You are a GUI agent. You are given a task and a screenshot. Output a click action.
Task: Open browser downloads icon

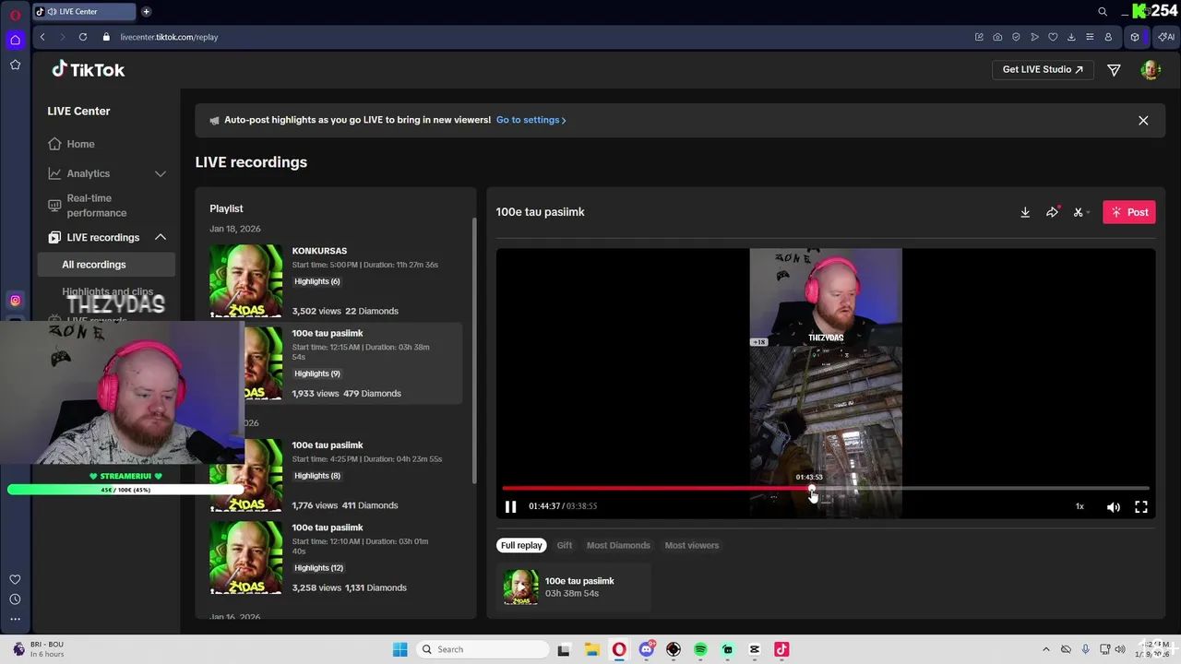tap(1071, 37)
